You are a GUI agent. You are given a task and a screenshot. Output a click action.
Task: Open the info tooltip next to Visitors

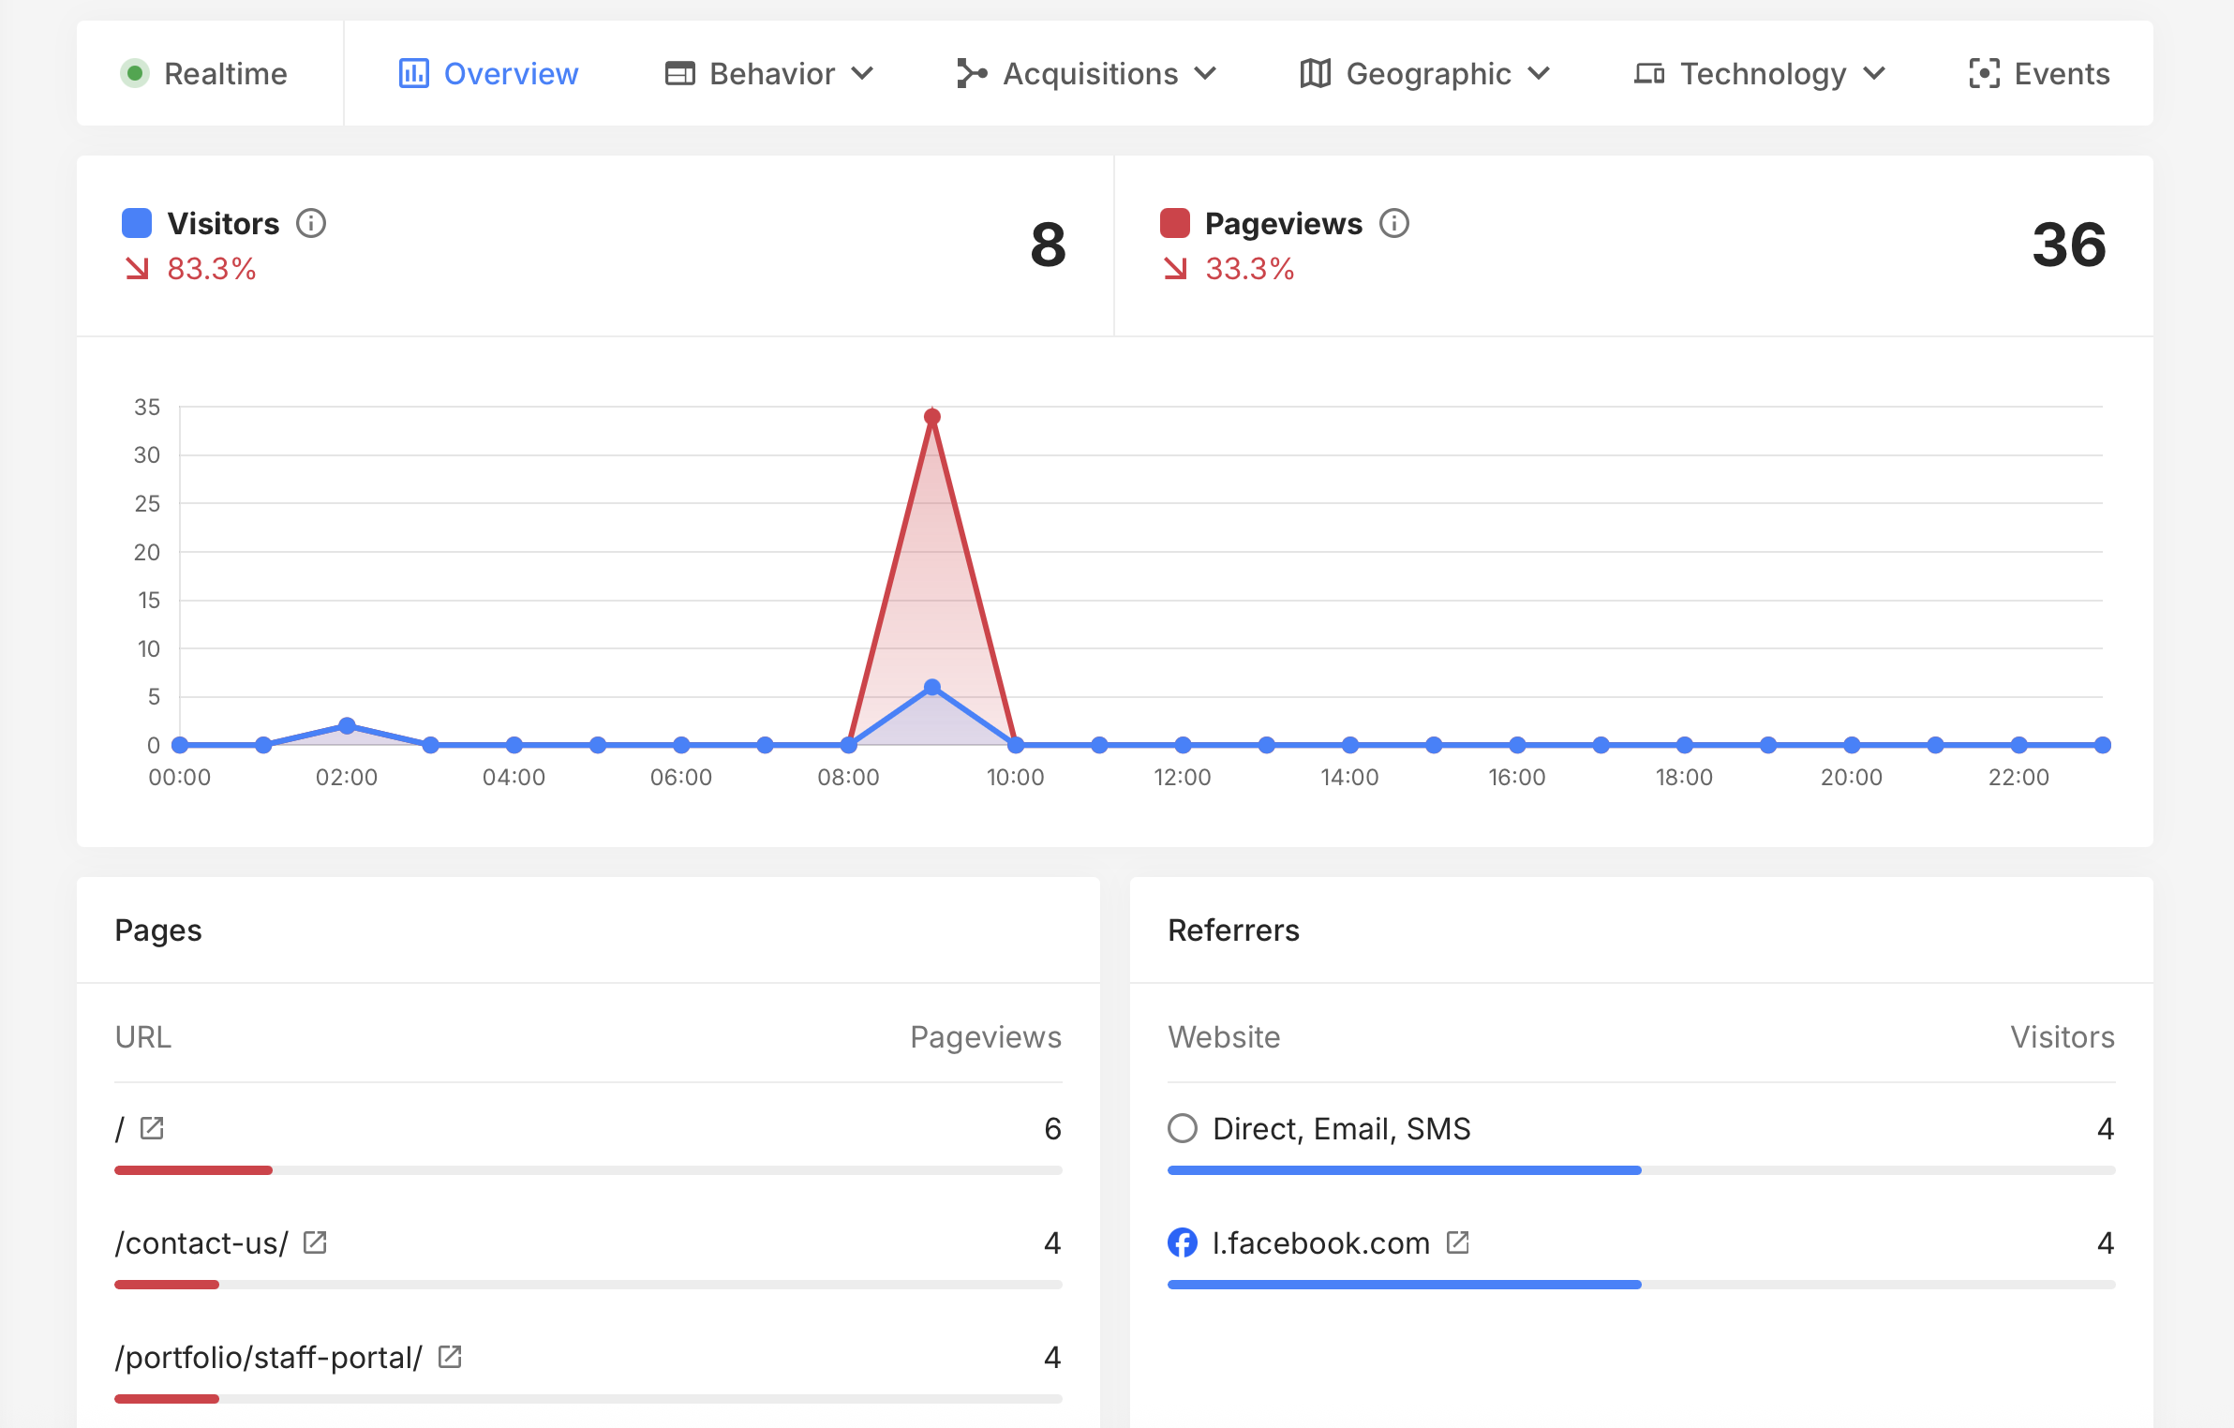tap(311, 223)
